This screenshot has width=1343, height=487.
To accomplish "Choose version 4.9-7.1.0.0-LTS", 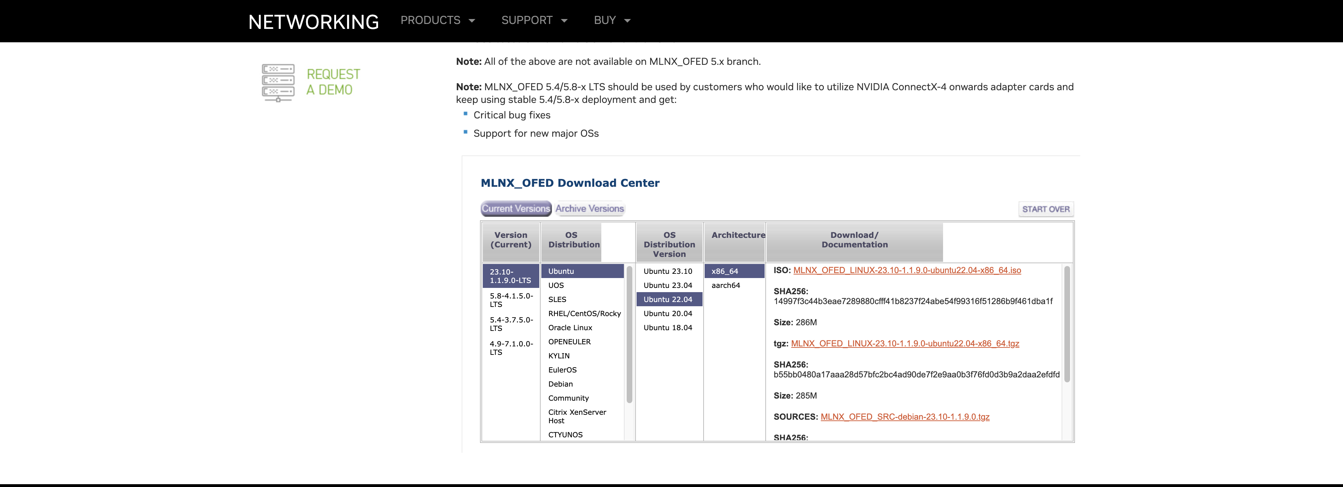I will coord(510,348).
